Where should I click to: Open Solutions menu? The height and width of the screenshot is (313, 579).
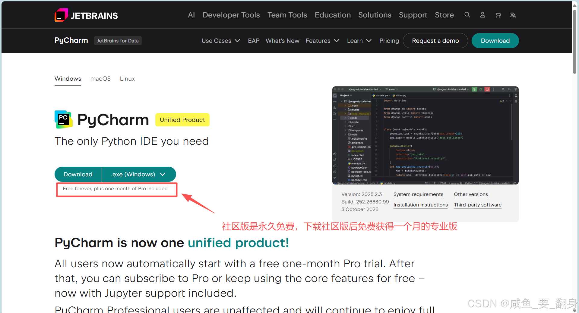(x=375, y=15)
